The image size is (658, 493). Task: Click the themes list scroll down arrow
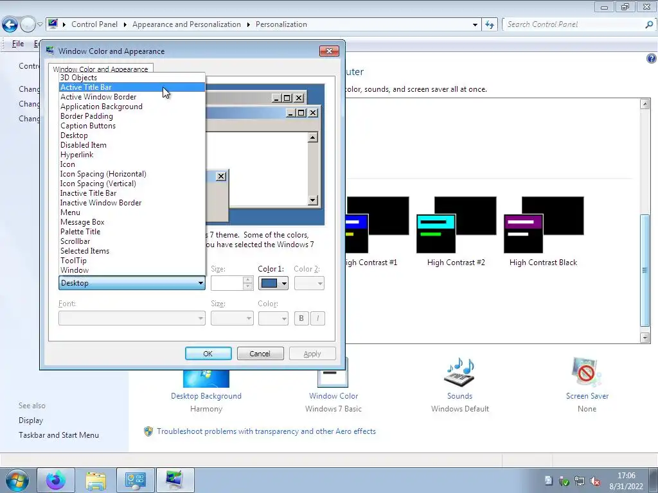(x=645, y=338)
